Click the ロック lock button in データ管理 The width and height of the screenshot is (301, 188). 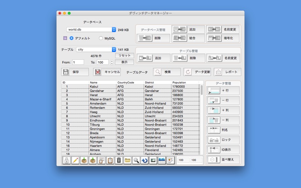[223, 140]
